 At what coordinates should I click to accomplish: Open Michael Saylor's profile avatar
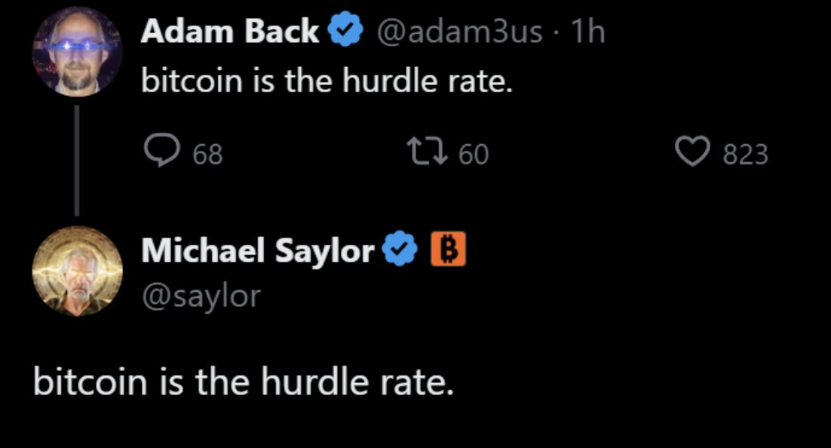pyautogui.click(x=78, y=271)
